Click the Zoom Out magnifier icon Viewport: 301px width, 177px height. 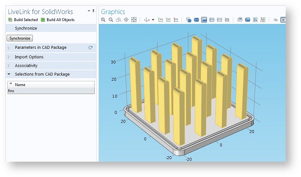111,20
